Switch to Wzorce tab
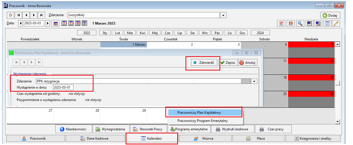Viewport: 353px width, 145px height. coord(205,139)
